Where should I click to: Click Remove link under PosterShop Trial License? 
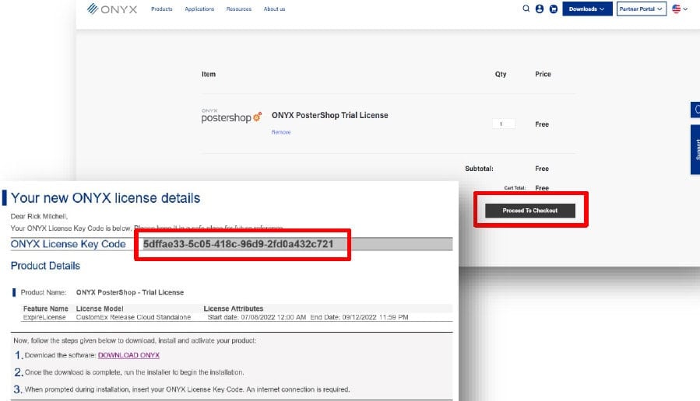pos(280,133)
